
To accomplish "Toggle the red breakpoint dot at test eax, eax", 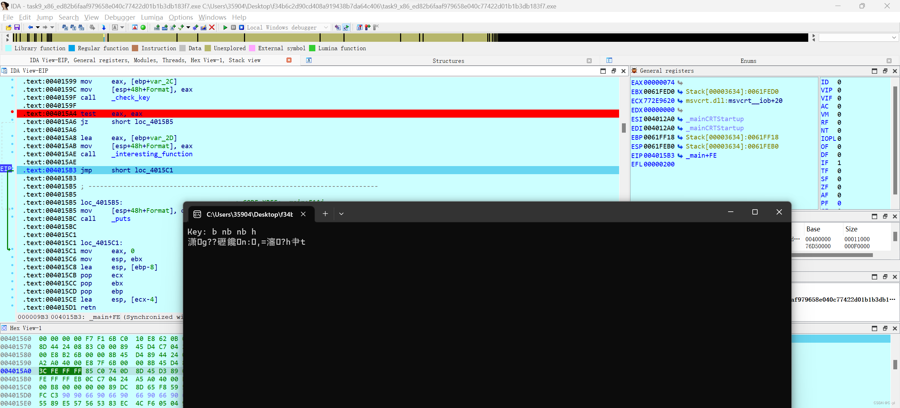I will coord(12,111).
